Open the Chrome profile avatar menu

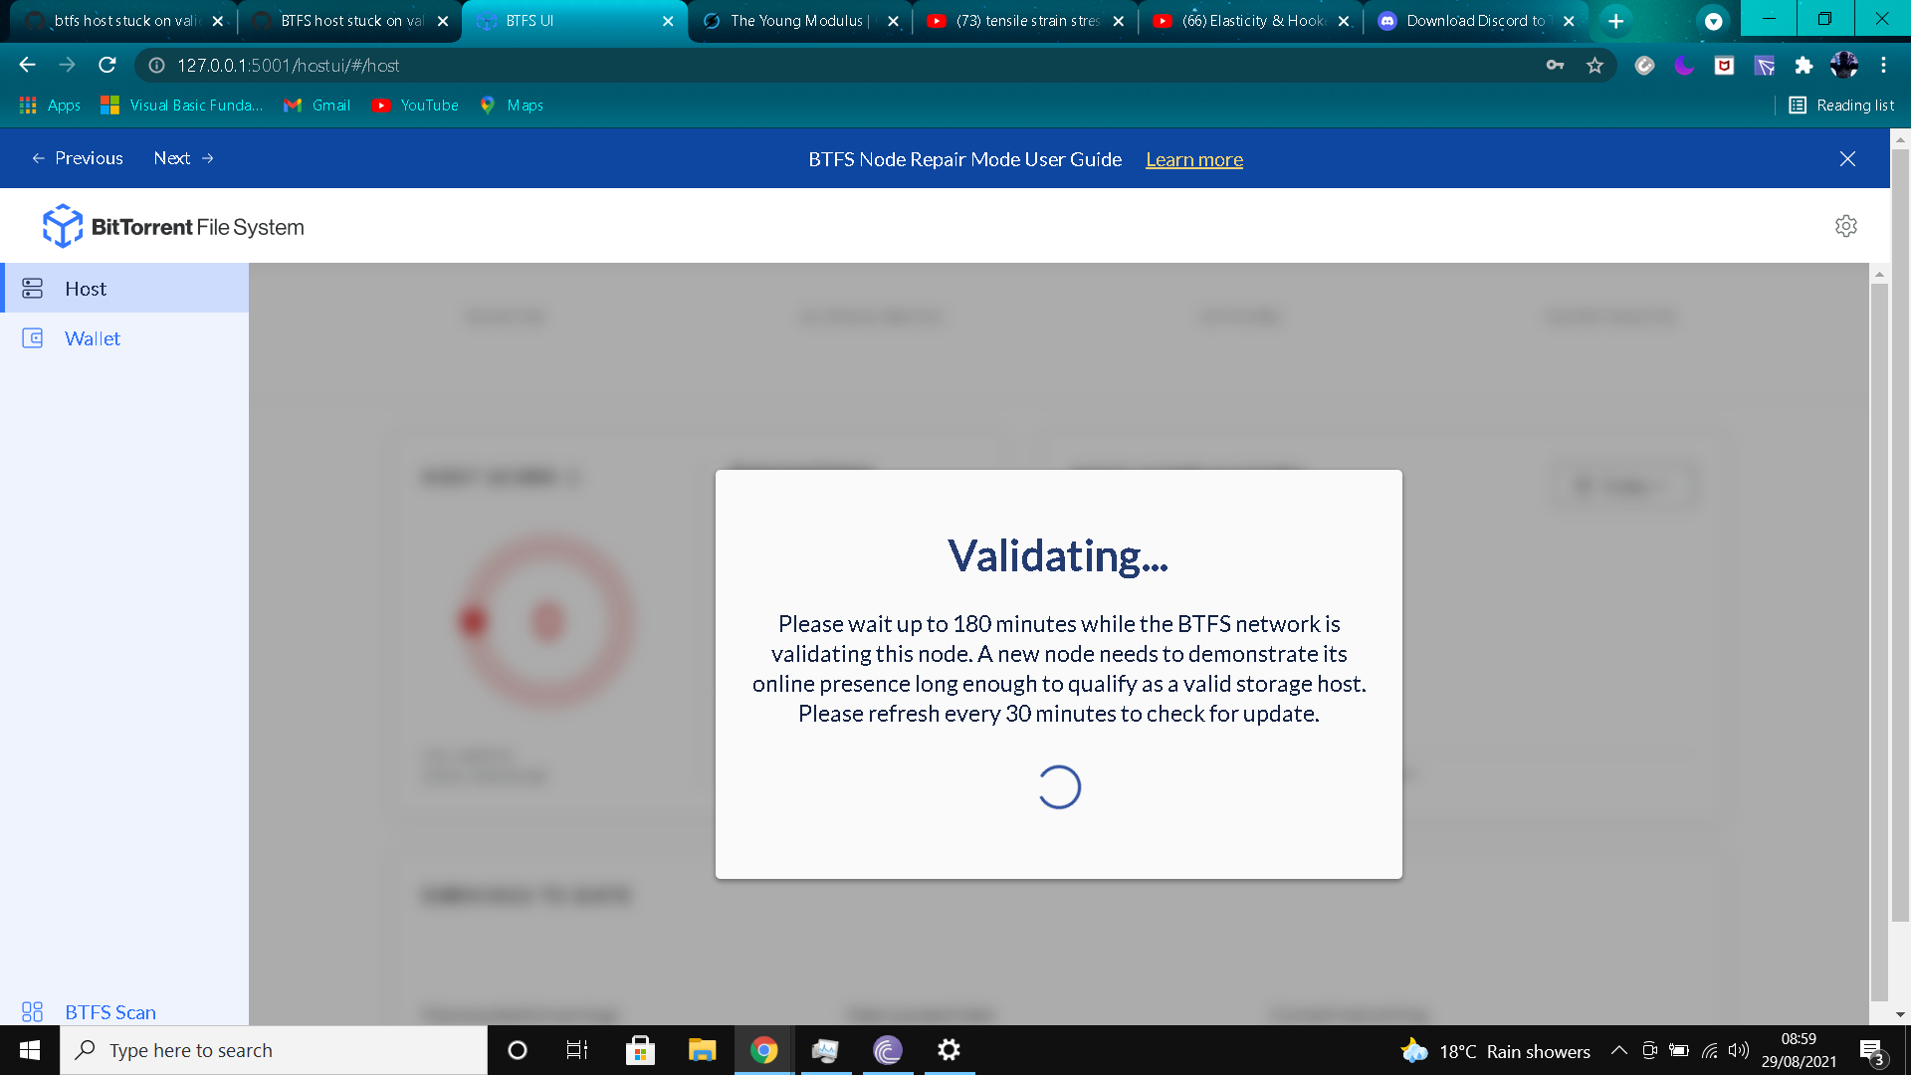point(1844,65)
